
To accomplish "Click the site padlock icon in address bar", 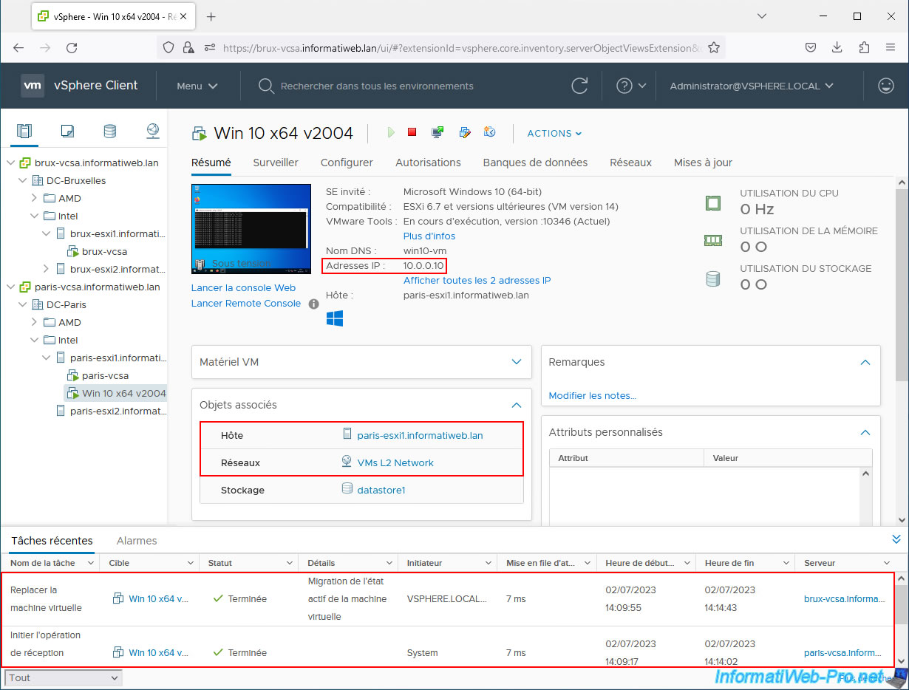I will pos(187,47).
